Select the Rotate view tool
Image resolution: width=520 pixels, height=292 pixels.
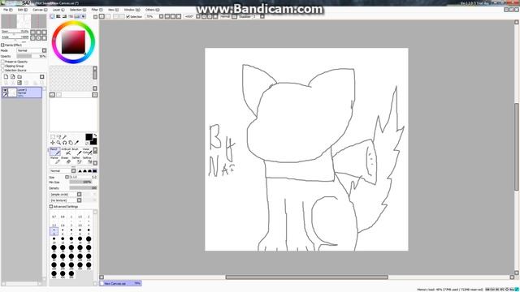point(65,143)
